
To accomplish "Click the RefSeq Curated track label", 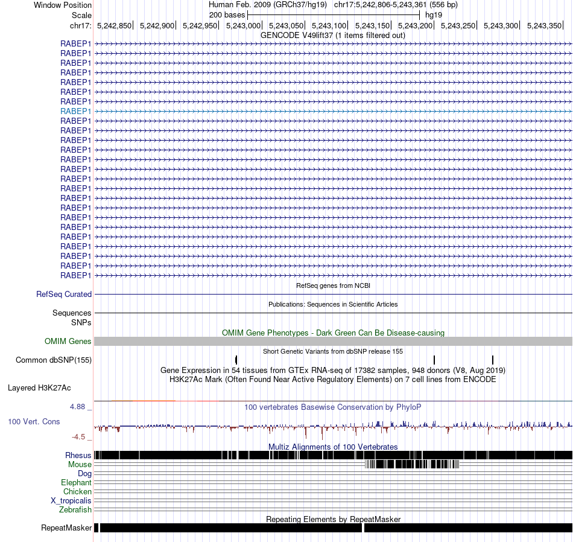I will click(x=64, y=295).
